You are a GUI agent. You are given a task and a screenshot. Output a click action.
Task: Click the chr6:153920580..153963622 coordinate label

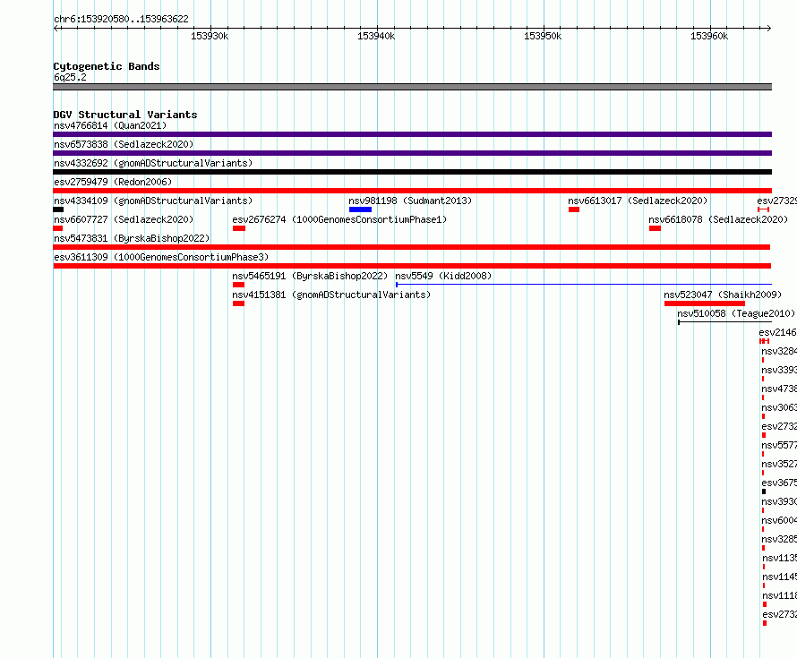coord(121,19)
